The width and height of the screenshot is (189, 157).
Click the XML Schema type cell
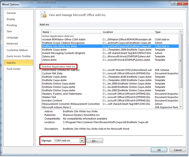pos(162,70)
